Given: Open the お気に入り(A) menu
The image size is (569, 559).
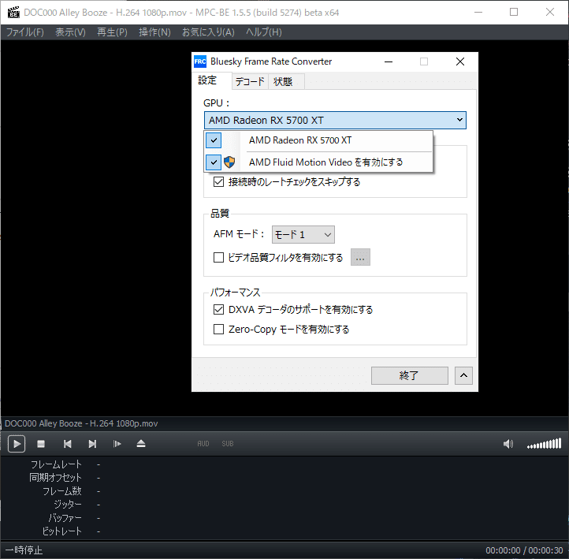Looking at the screenshot, I should click(x=208, y=32).
